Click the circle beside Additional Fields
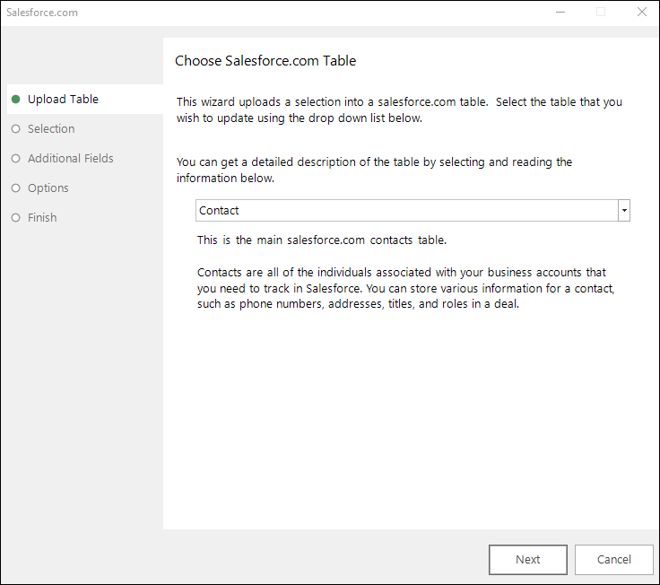This screenshot has height=585, width=660. pos(15,158)
